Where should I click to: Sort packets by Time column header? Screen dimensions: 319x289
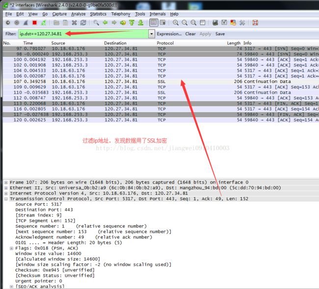tap(28, 43)
